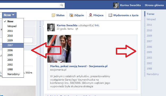Click article description starting 'W jednym z ostatnich'
The width and height of the screenshot is (166, 96).
tap(80, 81)
